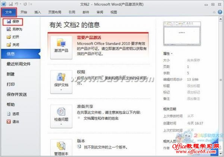Click the Word application icon in title bar
Viewport: 224px width, 157px height.
[3, 4]
